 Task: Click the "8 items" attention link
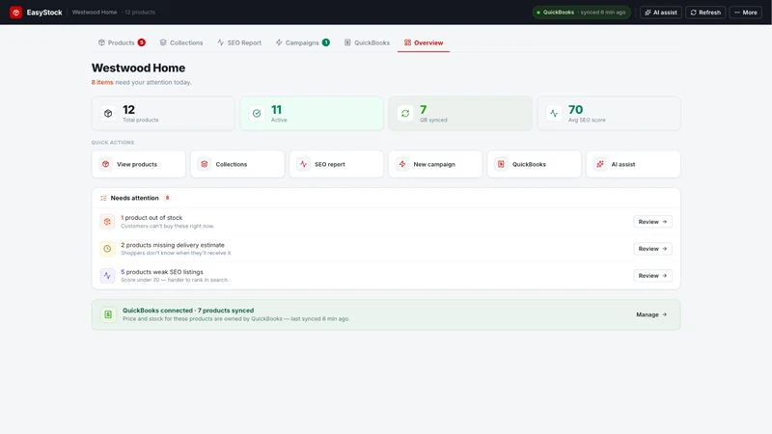coord(102,82)
